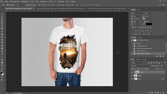Select the Horizontal Type tool
Viewport: 167px width, 94px height.
pyautogui.click(x=2, y=54)
